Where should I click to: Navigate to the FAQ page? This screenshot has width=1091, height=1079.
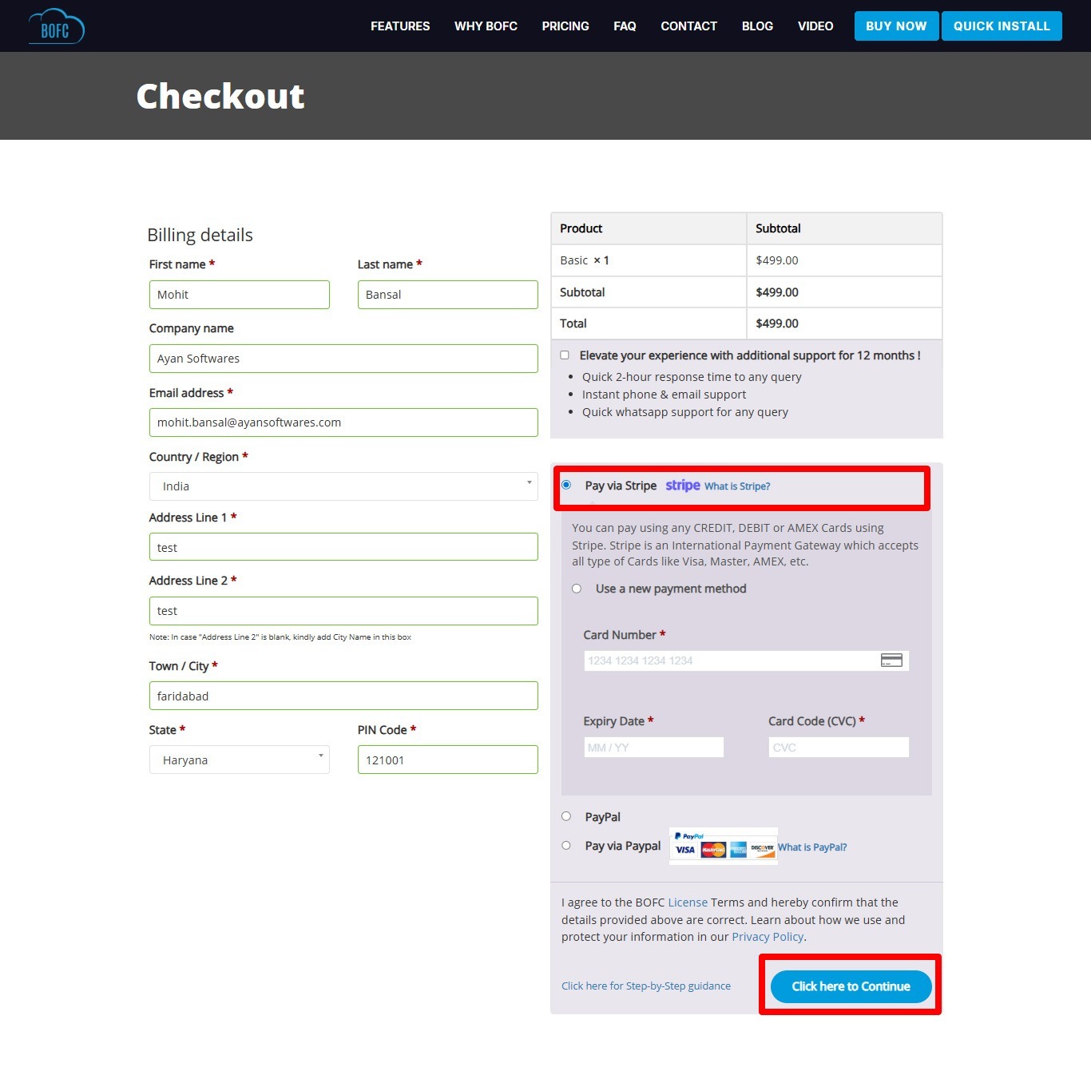click(625, 26)
